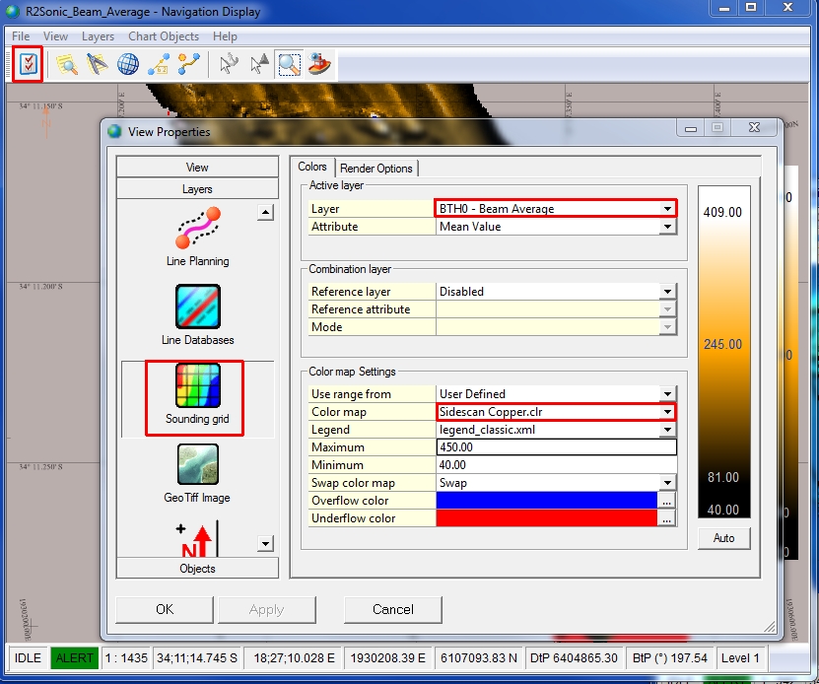This screenshot has width=819, height=684.
Task: Click the Maximum value input field
Action: pyautogui.click(x=557, y=447)
